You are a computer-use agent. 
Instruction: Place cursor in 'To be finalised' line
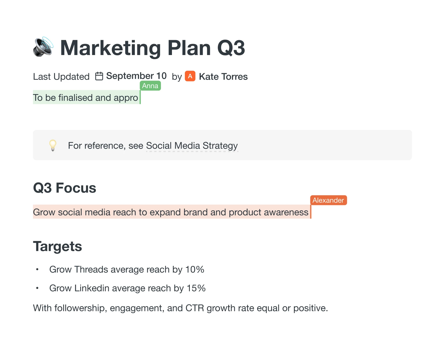[x=85, y=98]
